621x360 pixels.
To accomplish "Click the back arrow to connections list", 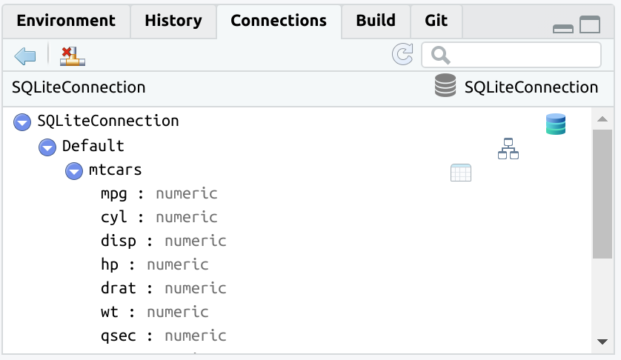I will (x=25, y=56).
